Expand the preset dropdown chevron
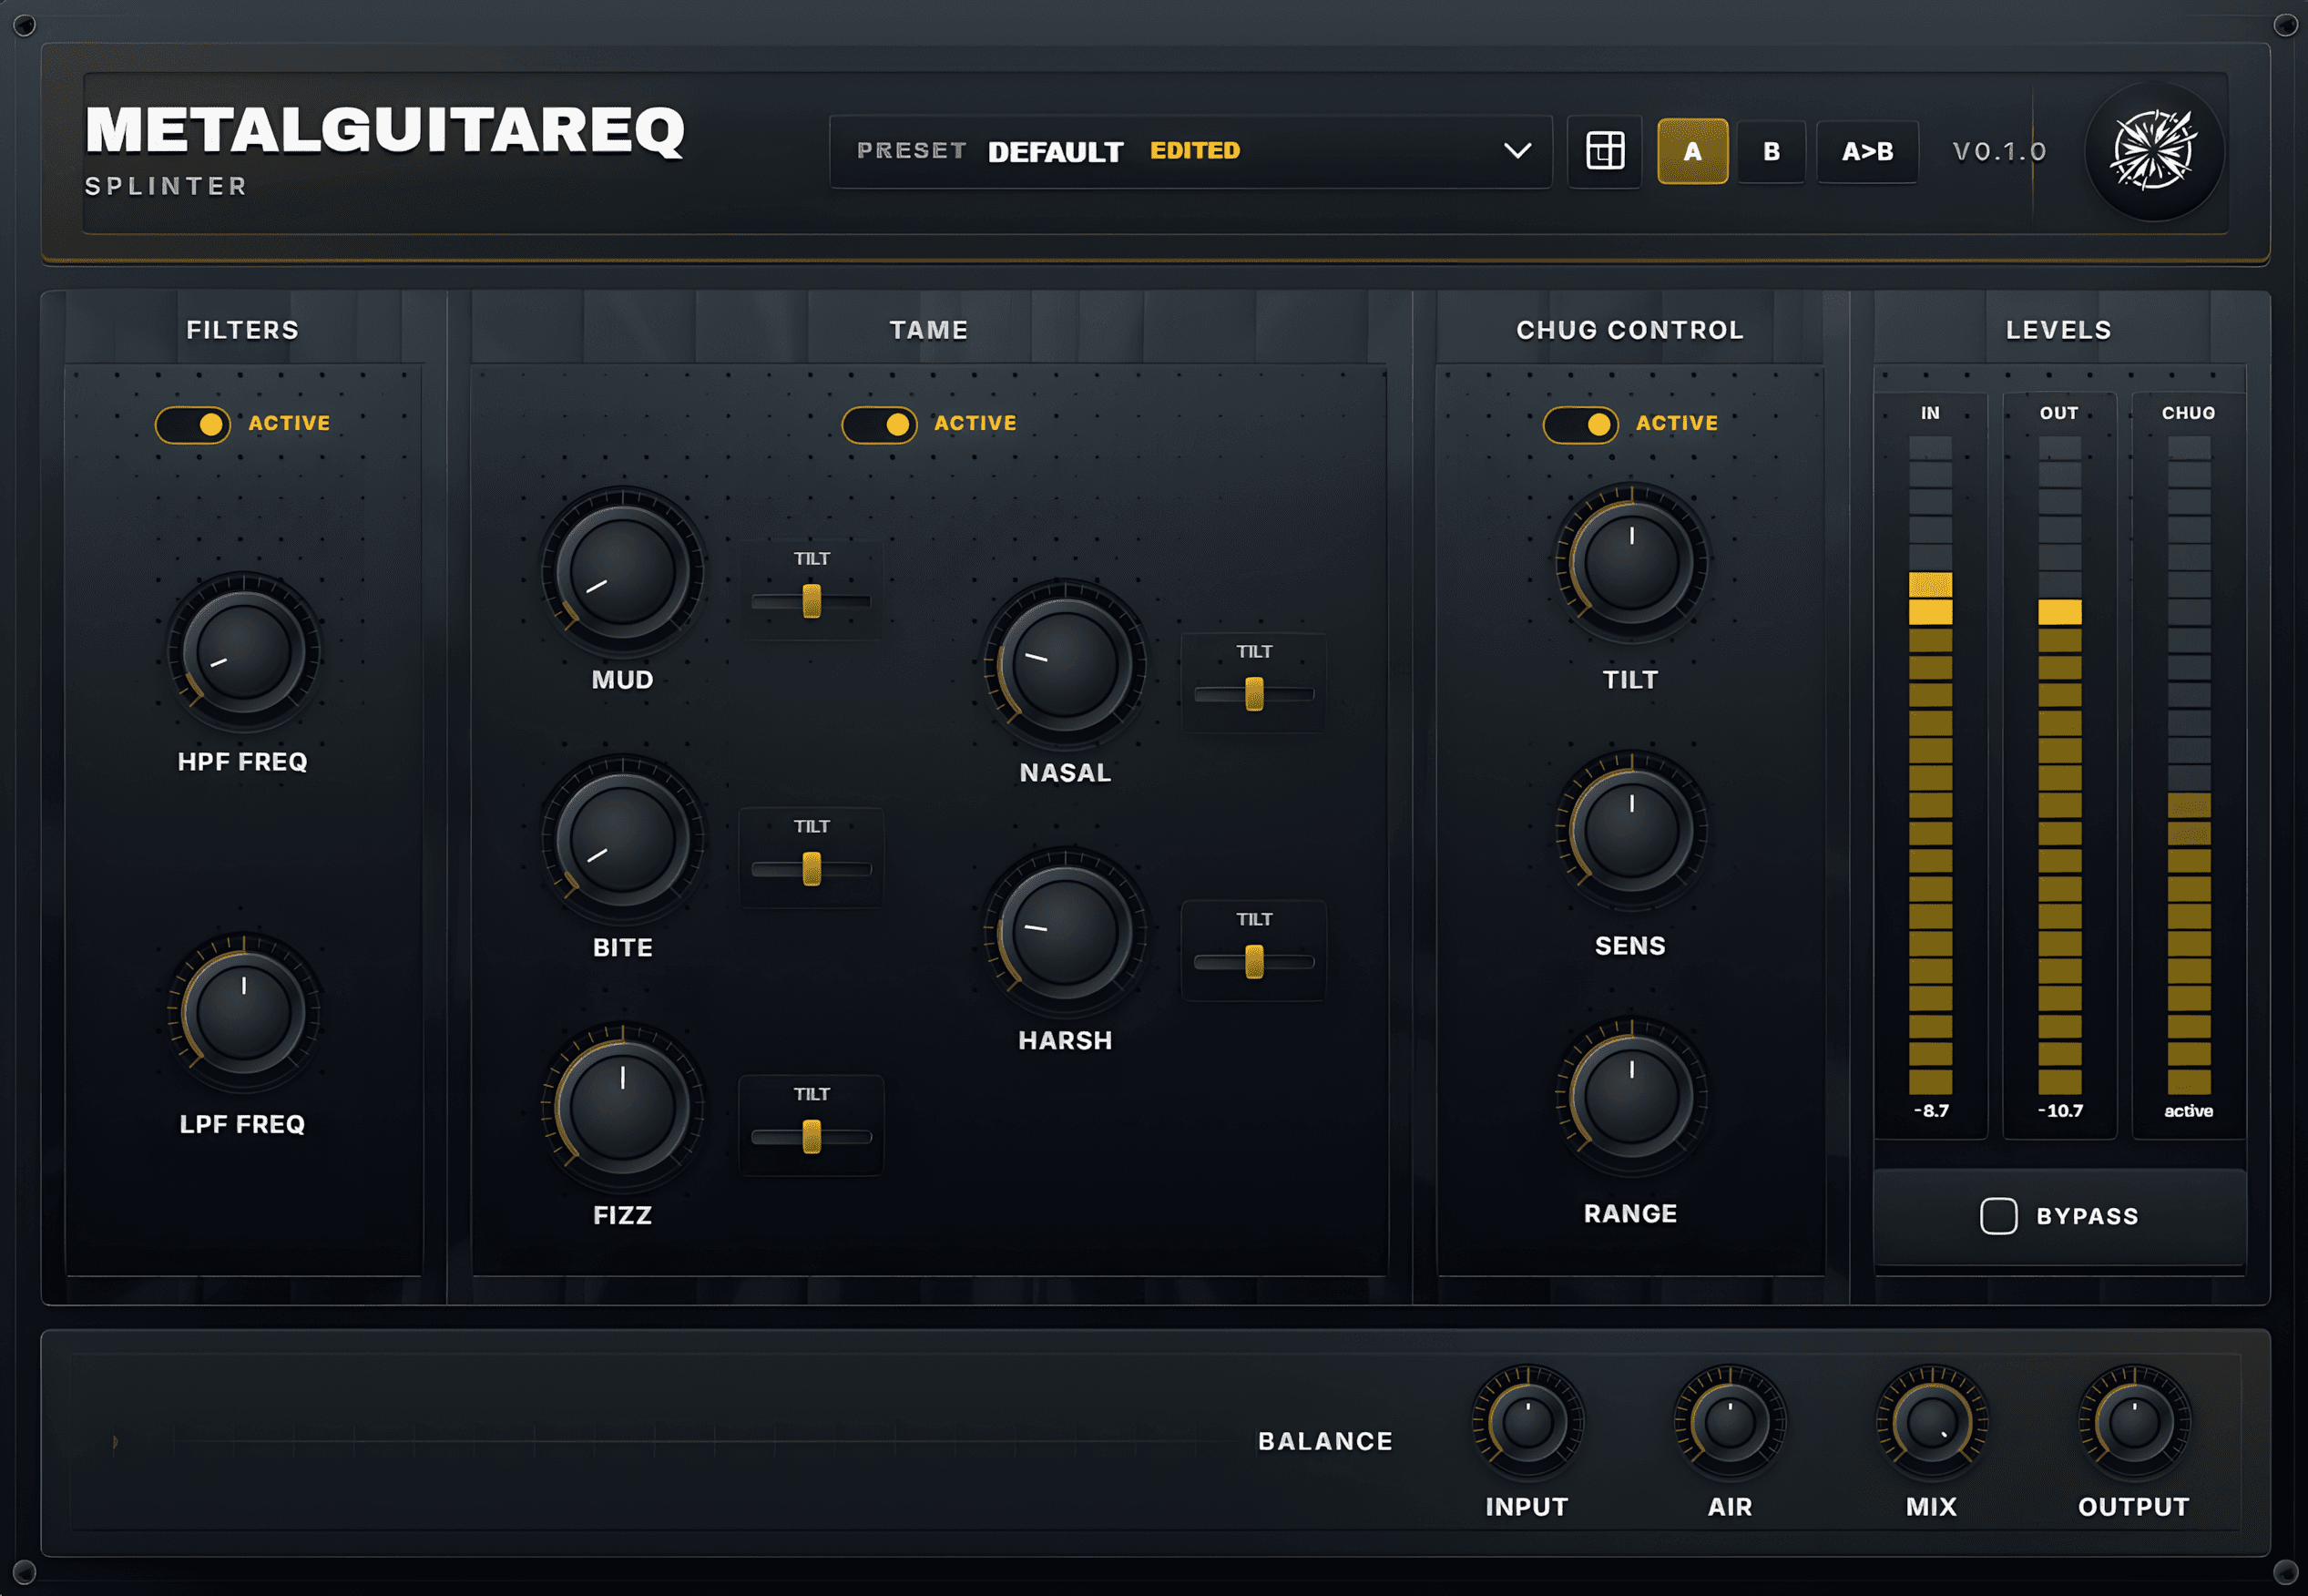 pos(1517,151)
